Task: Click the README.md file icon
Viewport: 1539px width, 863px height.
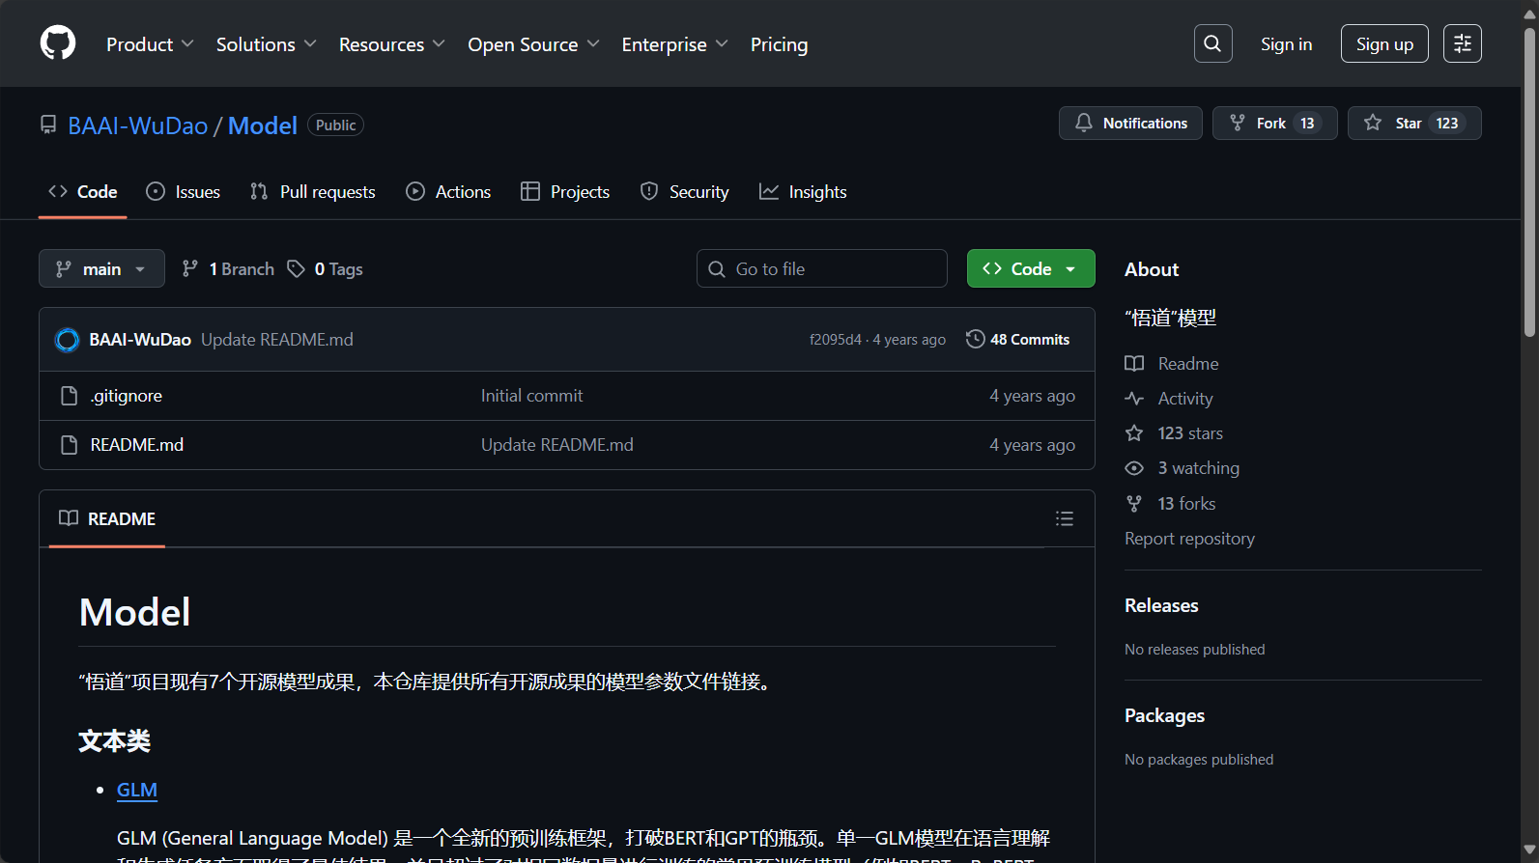Action: 69,445
